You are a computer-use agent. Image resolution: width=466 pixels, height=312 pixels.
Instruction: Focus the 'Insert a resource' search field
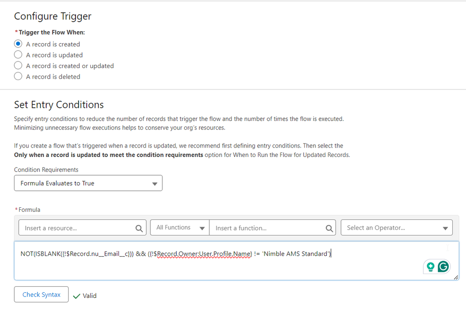pos(76,228)
